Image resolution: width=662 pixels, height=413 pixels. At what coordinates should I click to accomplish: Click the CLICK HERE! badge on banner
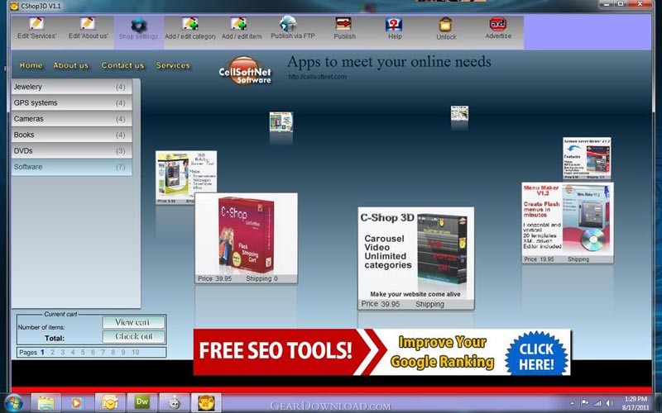(536, 354)
